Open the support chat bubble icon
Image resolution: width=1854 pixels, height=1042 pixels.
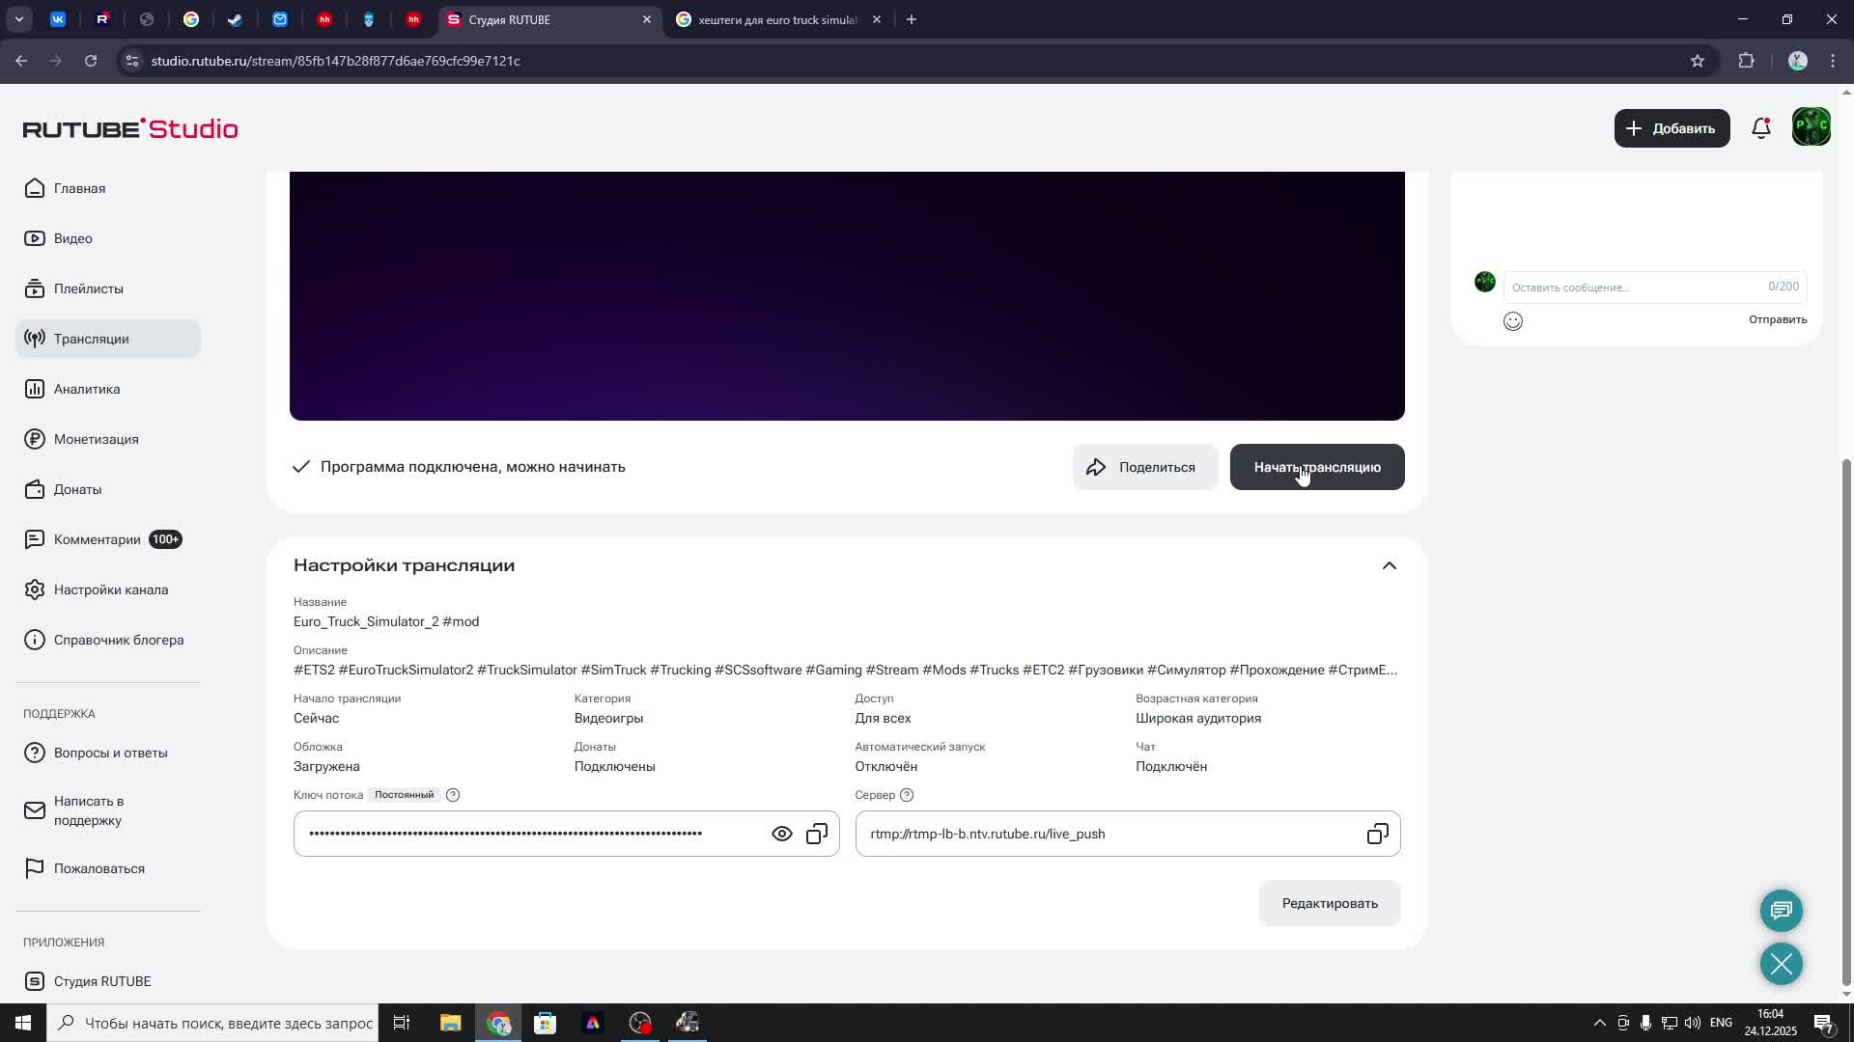coord(1781,910)
